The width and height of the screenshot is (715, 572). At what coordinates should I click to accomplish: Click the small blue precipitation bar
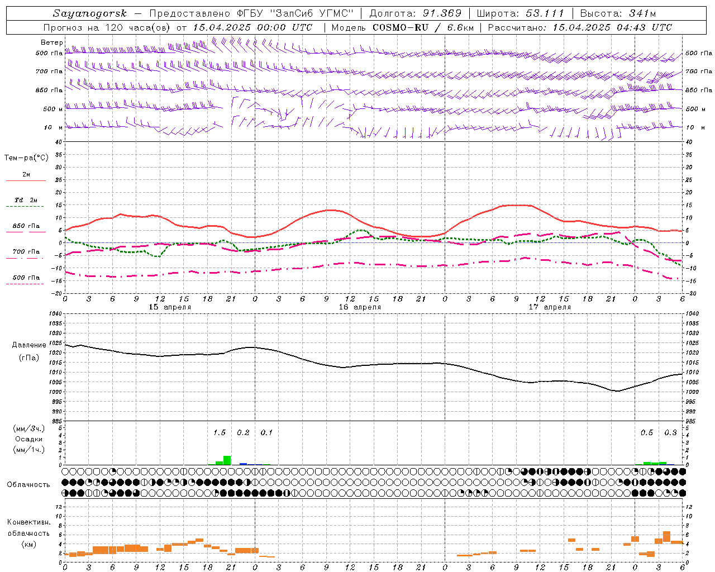pyautogui.click(x=243, y=464)
